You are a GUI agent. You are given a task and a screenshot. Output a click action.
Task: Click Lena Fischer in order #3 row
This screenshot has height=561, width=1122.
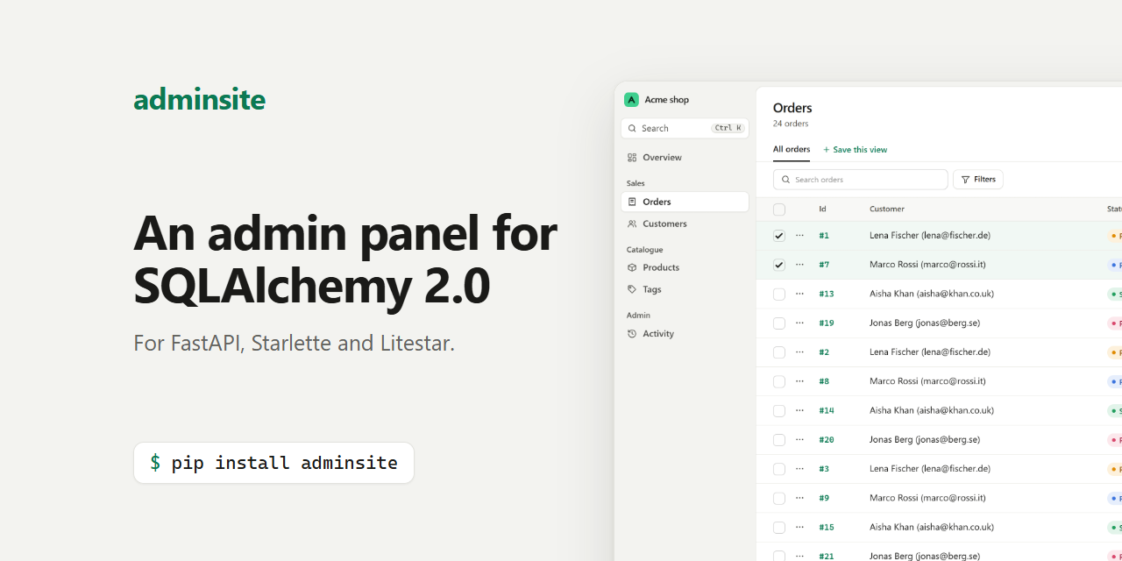930,469
